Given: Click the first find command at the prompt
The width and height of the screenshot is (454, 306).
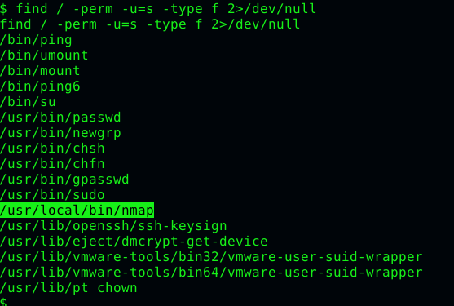Looking at the screenshot, I should [x=166, y=9].
